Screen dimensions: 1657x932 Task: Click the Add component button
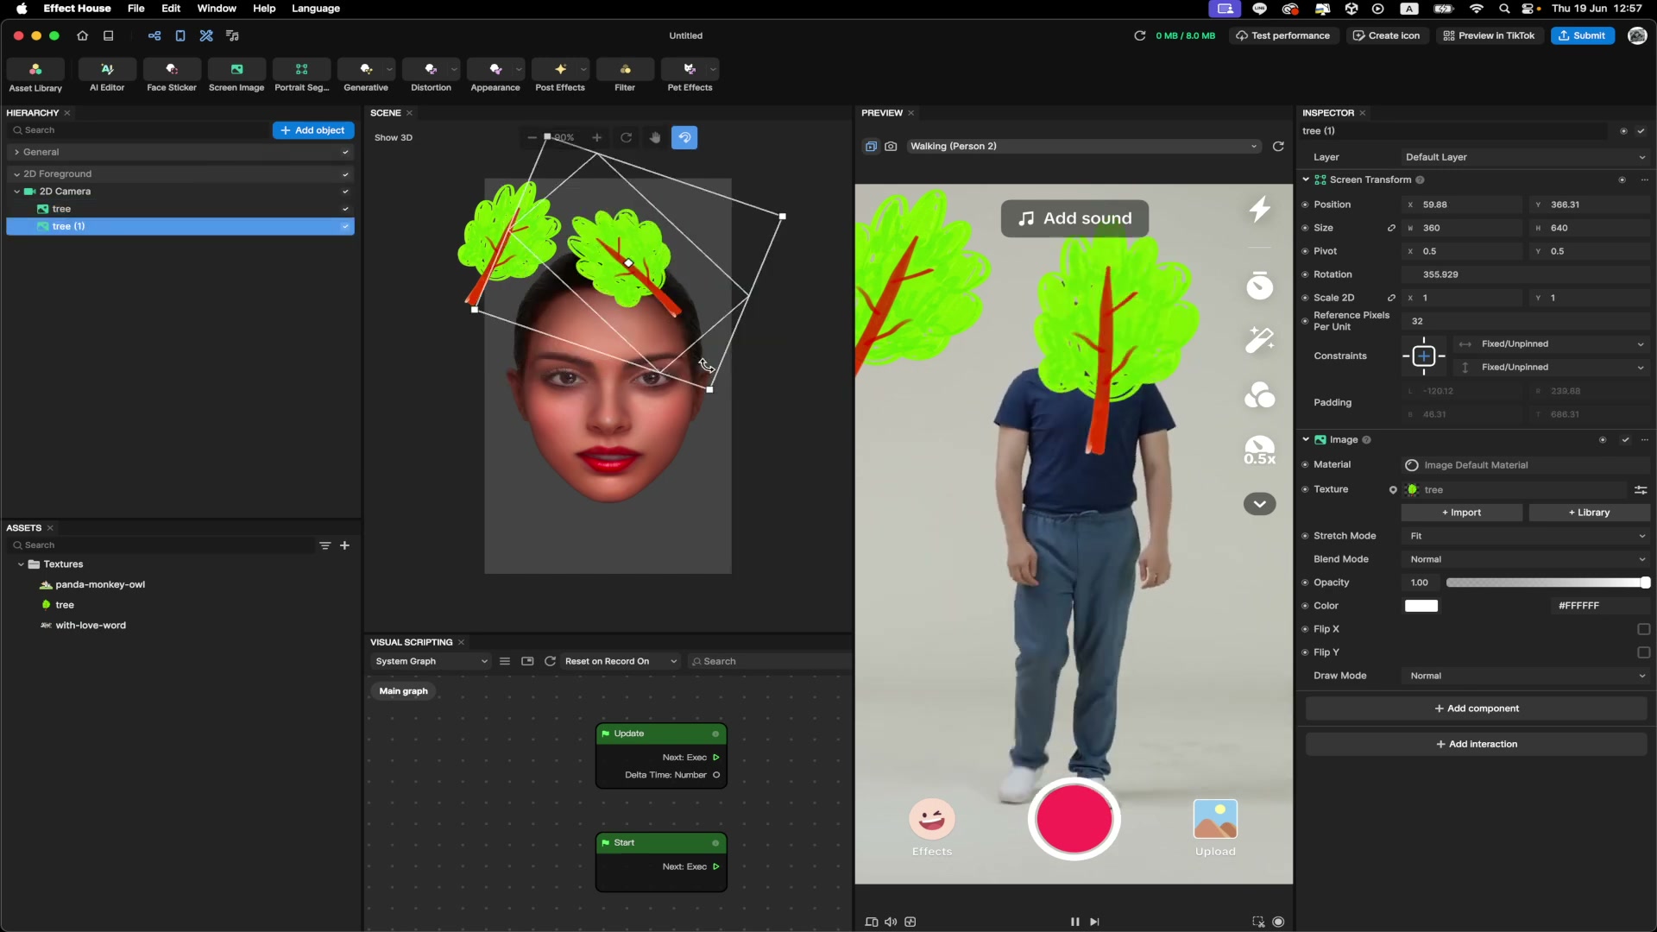click(1477, 708)
